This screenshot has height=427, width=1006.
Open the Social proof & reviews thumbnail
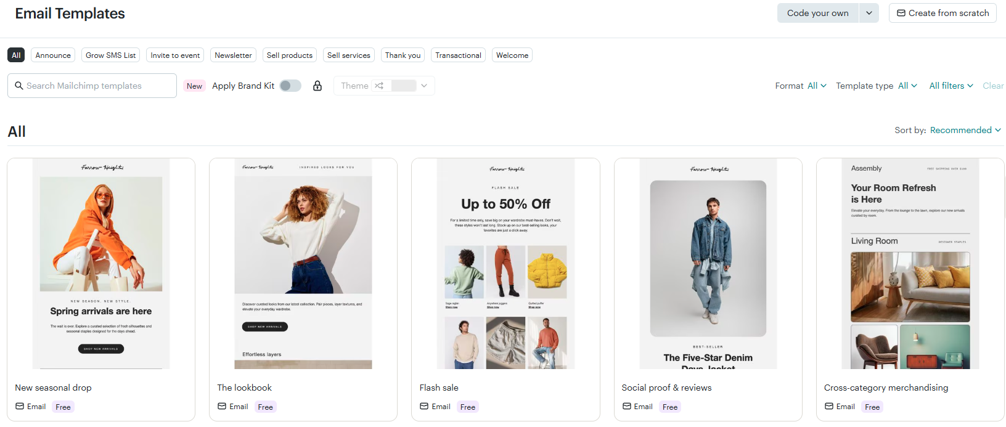708,264
